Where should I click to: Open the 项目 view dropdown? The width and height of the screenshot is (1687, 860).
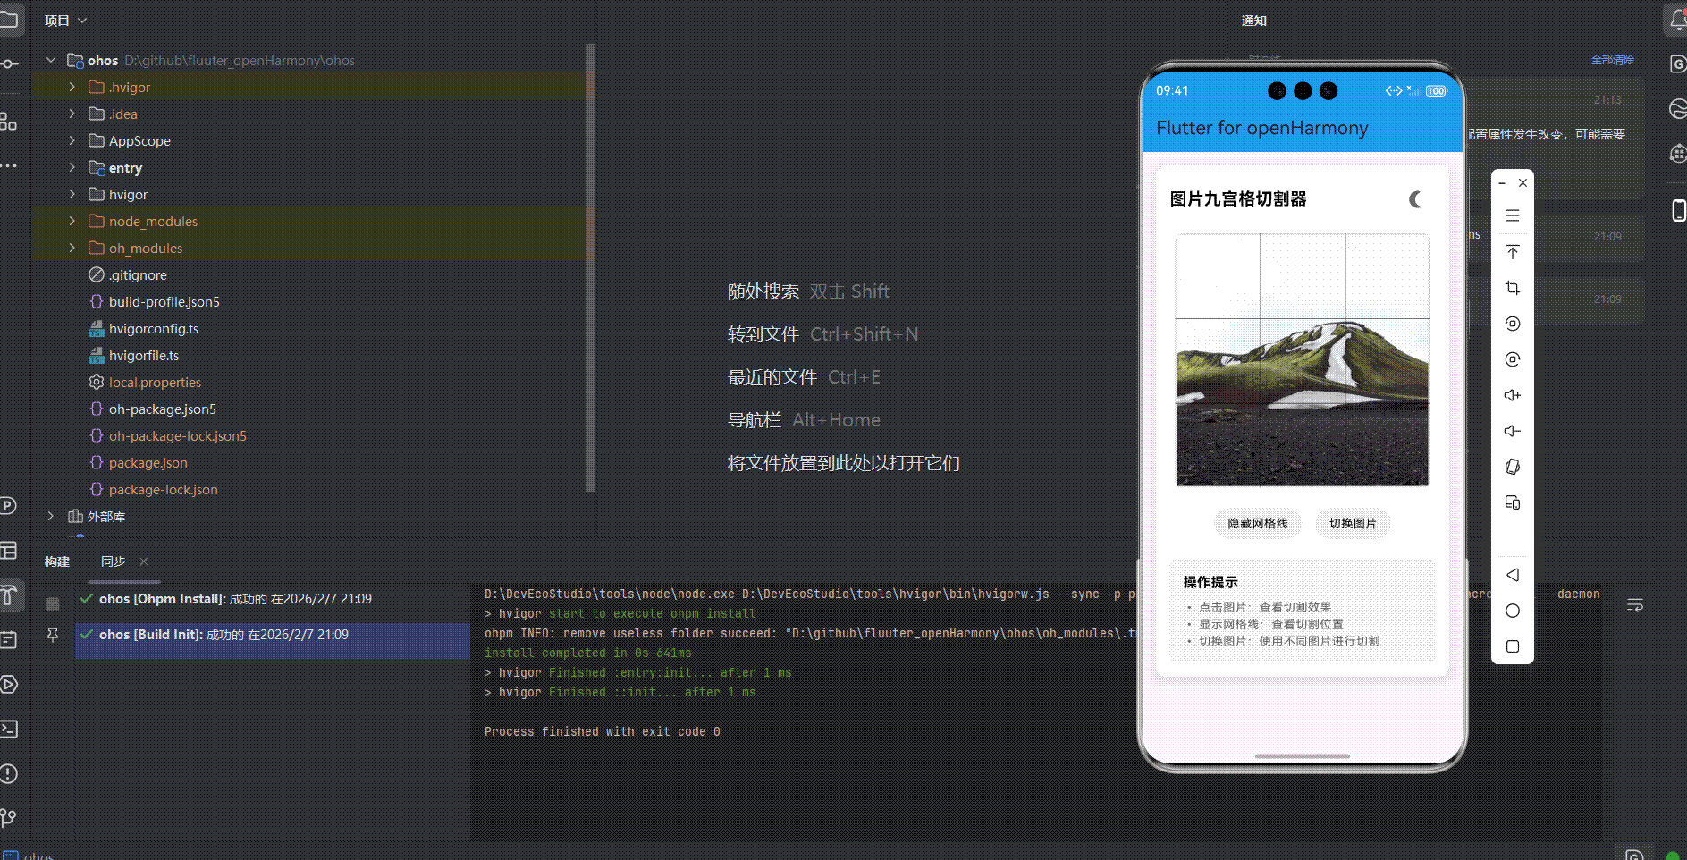coord(66,21)
